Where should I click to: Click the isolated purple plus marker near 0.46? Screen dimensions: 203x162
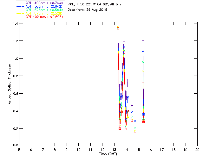(132, 106)
